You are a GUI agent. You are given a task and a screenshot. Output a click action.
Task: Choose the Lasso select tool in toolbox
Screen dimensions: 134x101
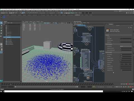pos(1,26)
